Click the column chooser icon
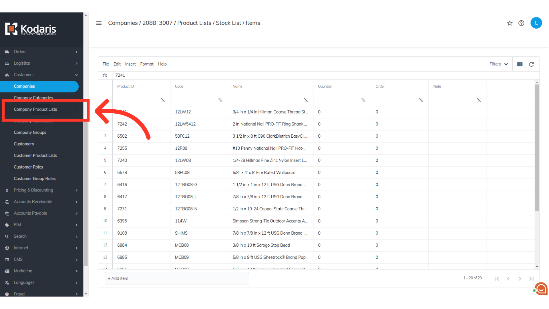This screenshot has width=549, height=309. click(x=520, y=64)
